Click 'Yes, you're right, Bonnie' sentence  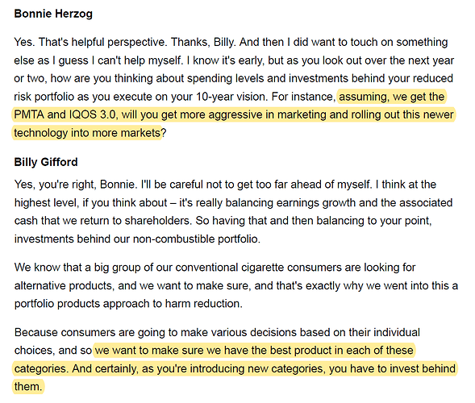pos(76,185)
